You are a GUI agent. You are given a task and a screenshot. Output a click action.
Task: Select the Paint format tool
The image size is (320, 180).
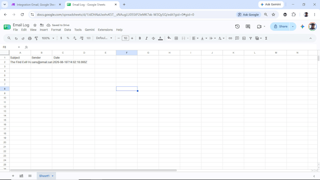(37, 38)
